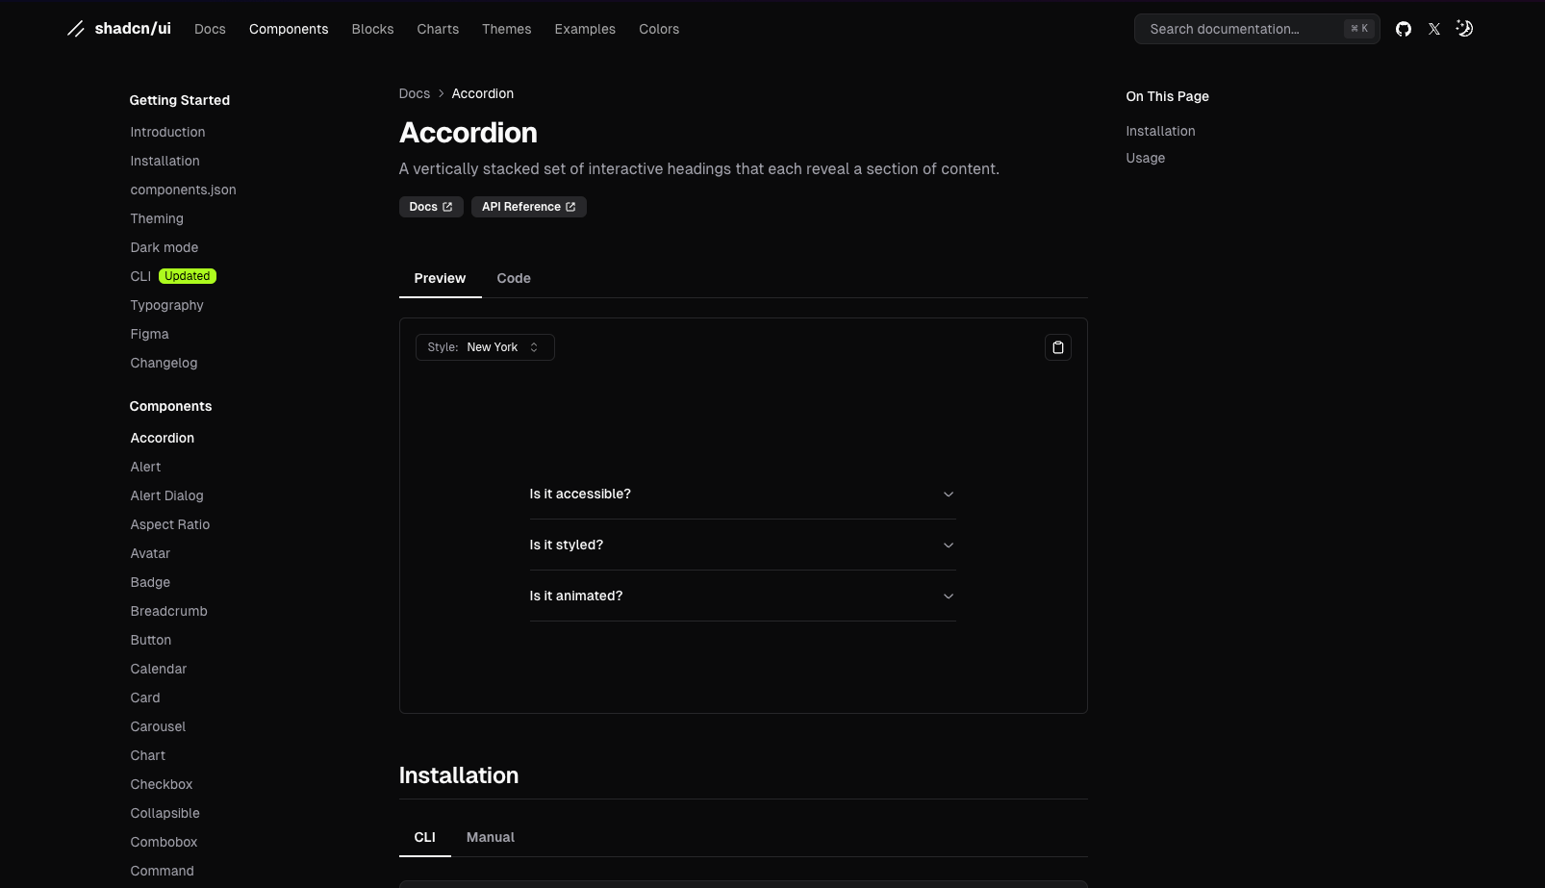Click the Docs breadcrumb link
The height and width of the screenshot is (888, 1545).
pyautogui.click(x=415, y=93)
